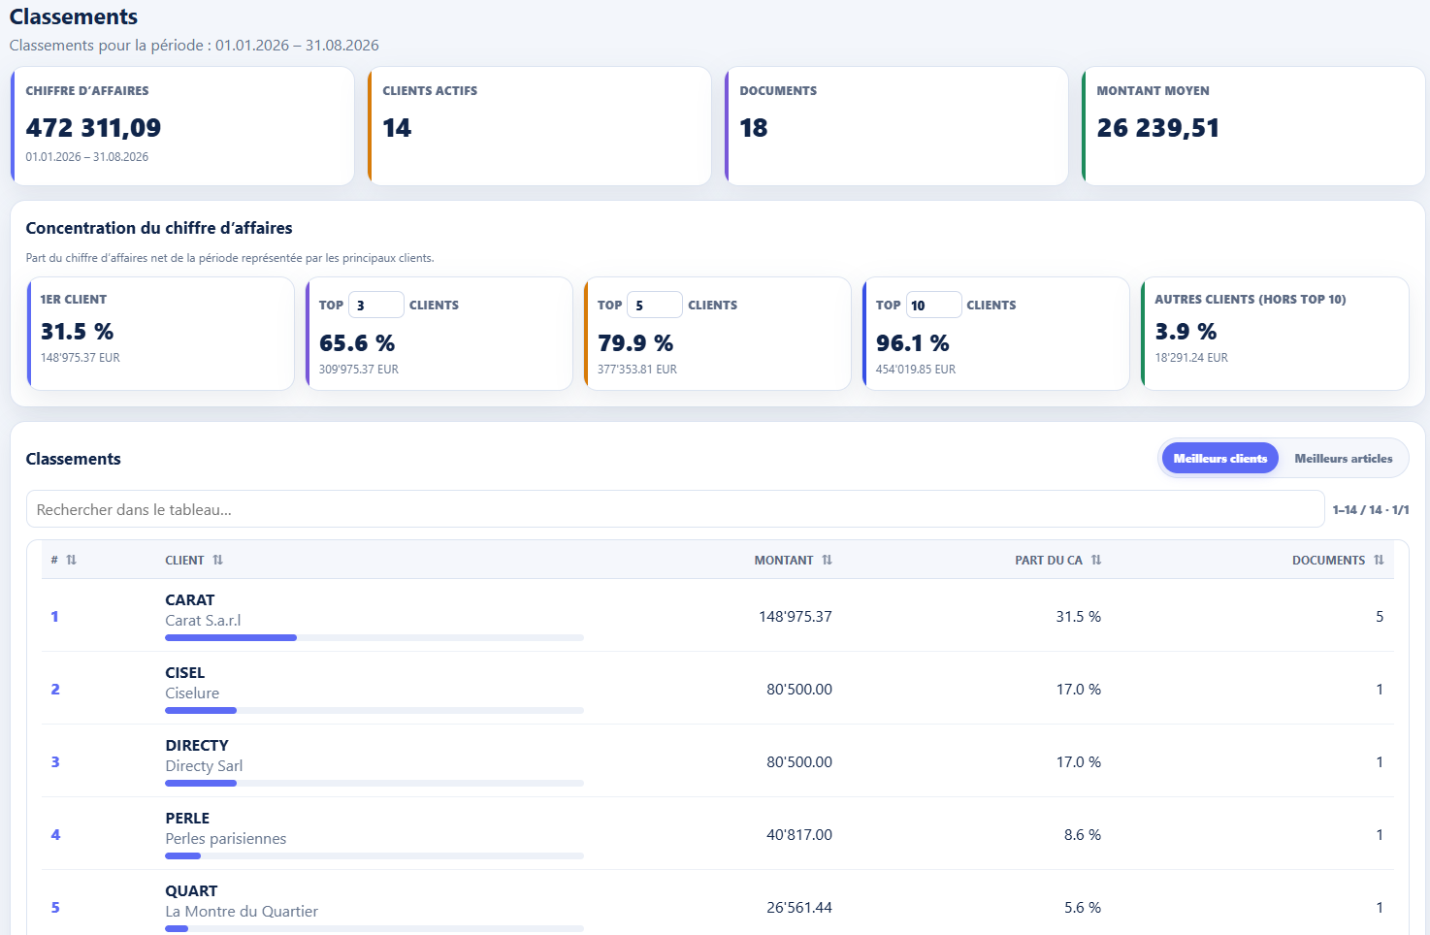Sort table by Documents column arrows
Screen dimensions: 1430x935
[x=1379, y=560]
